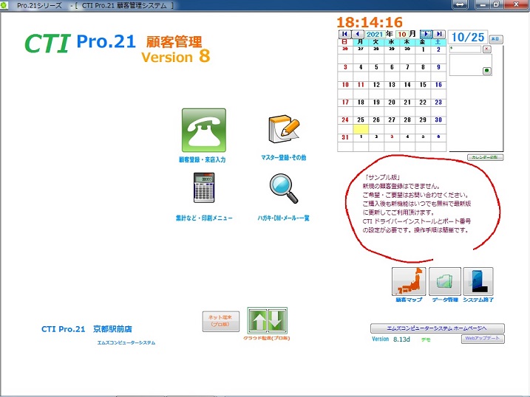The height and width of the screenshot is (397, 530).
Task: Select calendar date 10 in red
Action: click(x=345, y=85)
